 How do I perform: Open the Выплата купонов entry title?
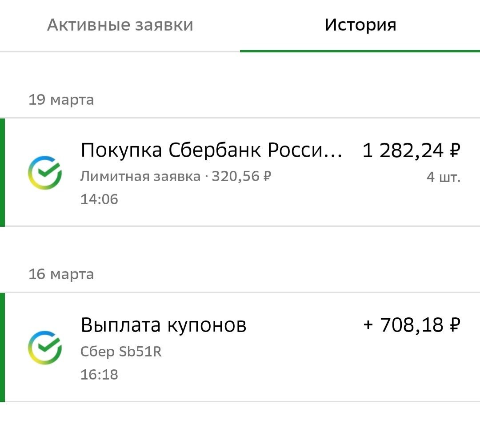coord(164,325)
